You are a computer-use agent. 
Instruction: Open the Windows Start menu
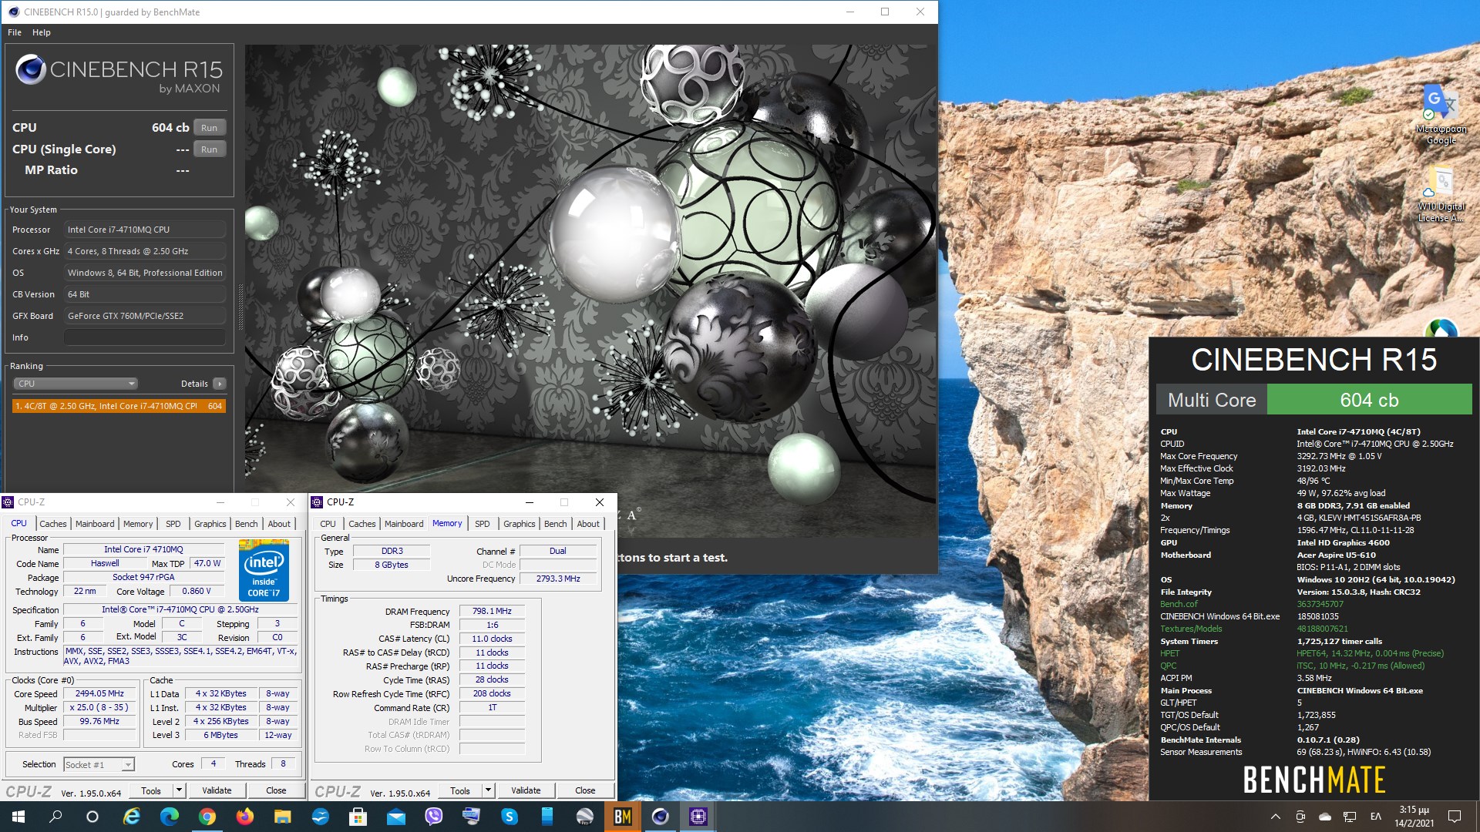click(x=18, y=817)
